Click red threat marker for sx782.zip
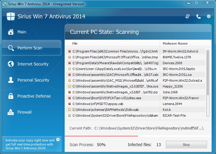 pyautogui.click(x=69, y=92)
